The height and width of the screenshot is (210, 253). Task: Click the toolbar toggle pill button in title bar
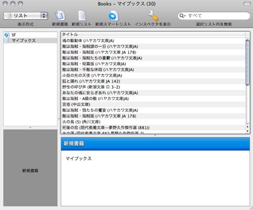tap(247, 3)
